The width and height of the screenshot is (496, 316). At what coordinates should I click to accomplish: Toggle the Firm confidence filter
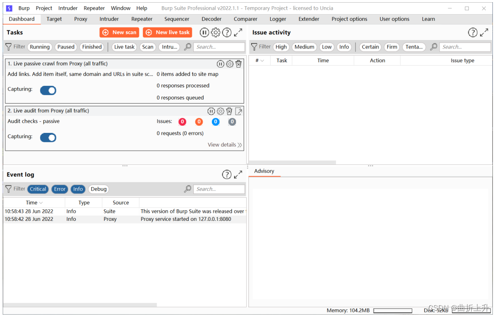point(392,47)
